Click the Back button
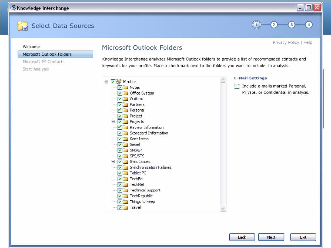 (x=242, y=237)
